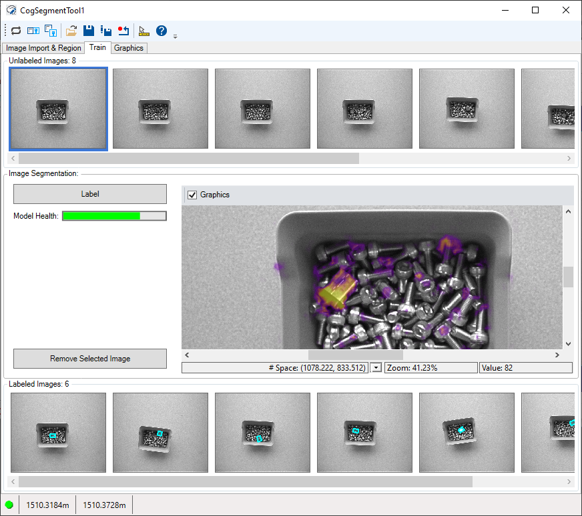This screenshot has width=582, height=516.
Task: Open Help with the question mark icon
Action: [x=162, y=31]
